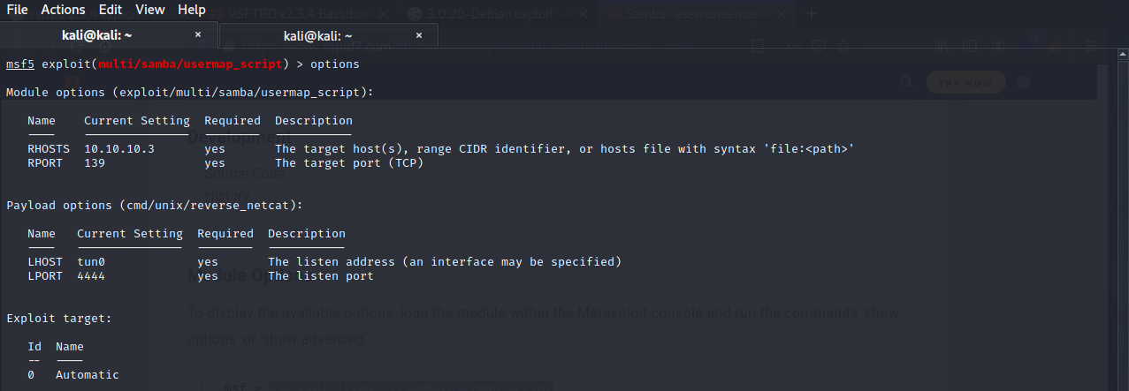The width and height of the screenshot is (1129, 391).
Task: Click 'The listen port' description
Action: (321, 276)
